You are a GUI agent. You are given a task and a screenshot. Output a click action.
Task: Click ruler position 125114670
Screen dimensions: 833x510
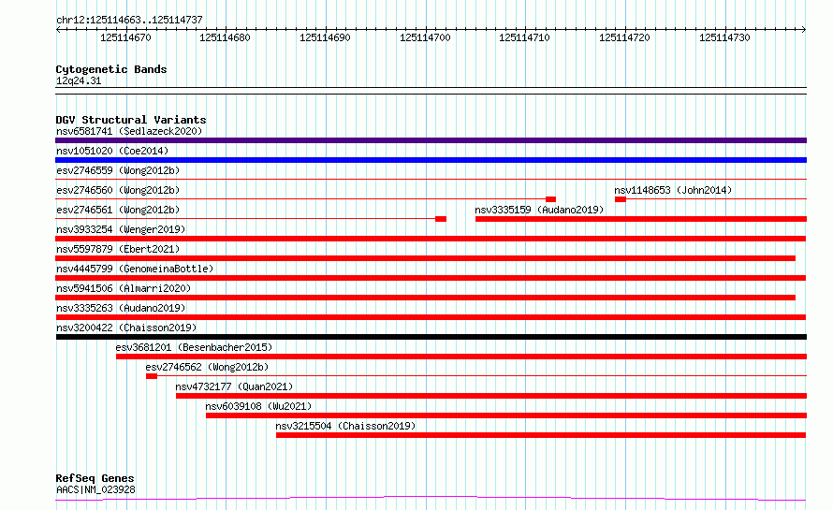126,37
